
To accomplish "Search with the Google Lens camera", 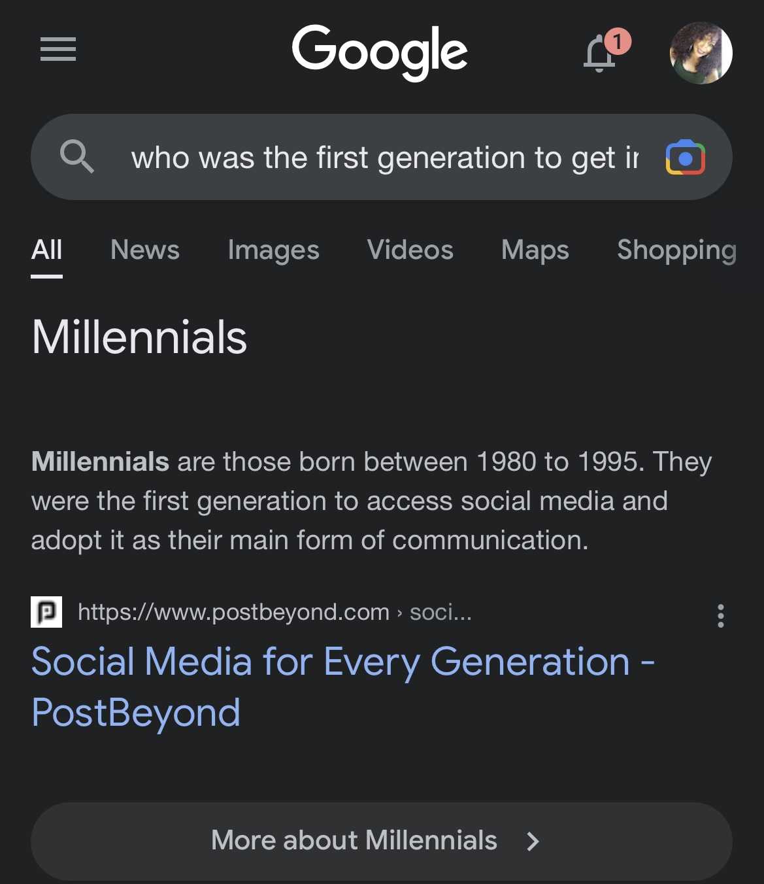I will [x=685, y=157].
